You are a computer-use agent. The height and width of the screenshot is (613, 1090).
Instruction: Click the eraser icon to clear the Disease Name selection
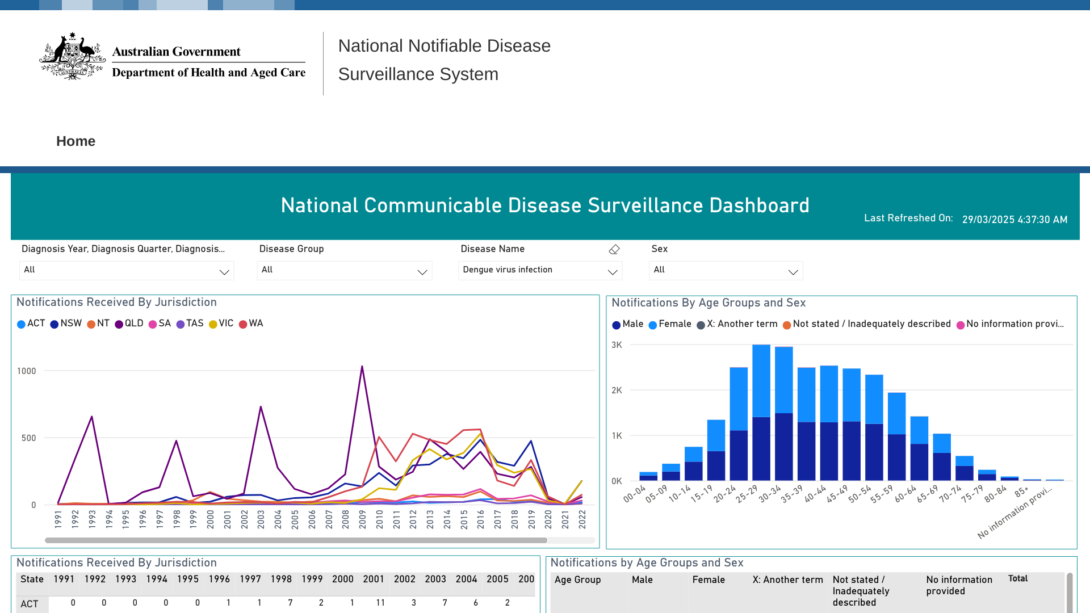[614, 250]
